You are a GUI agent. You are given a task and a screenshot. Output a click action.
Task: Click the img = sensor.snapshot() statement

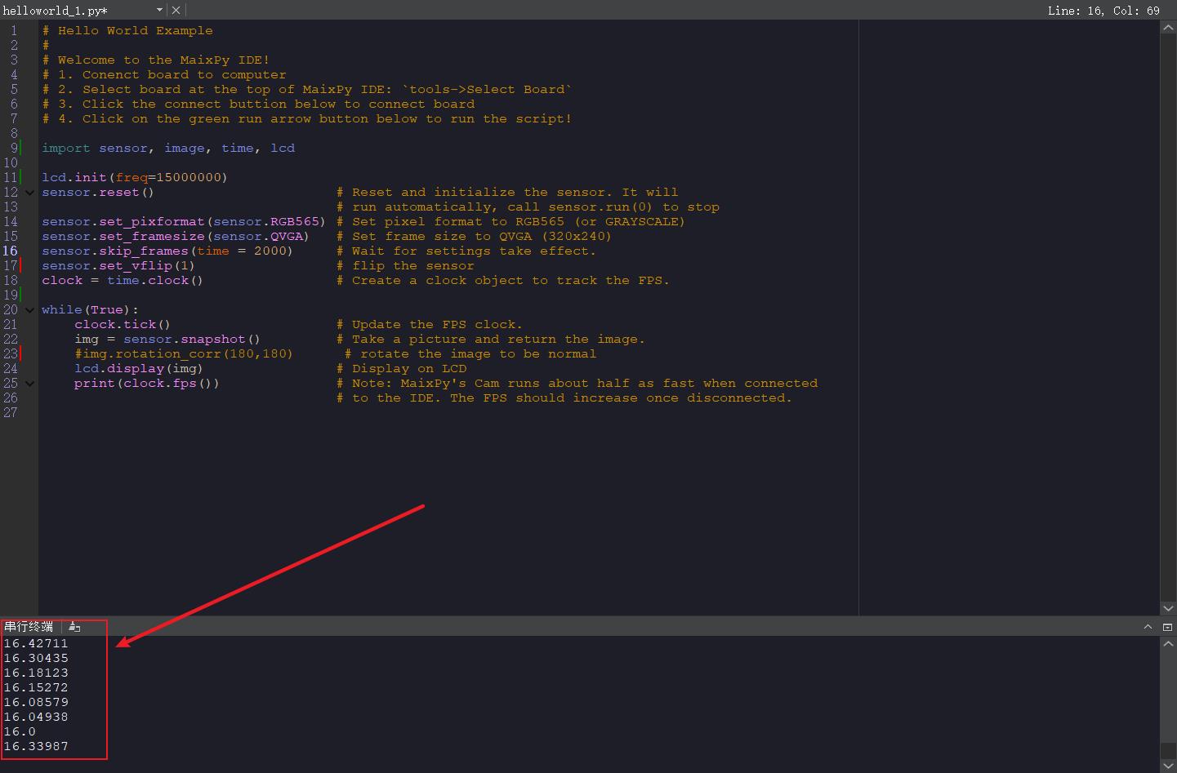pyautogui.click(x=167, y=339)
